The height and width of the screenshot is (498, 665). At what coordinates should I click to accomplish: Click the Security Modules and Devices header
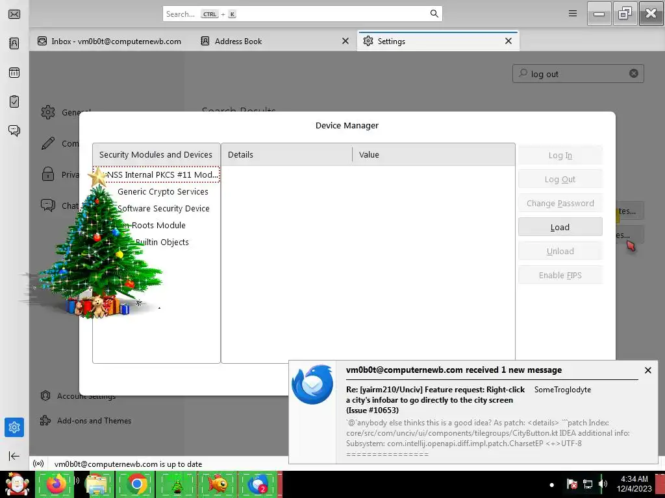157,154
